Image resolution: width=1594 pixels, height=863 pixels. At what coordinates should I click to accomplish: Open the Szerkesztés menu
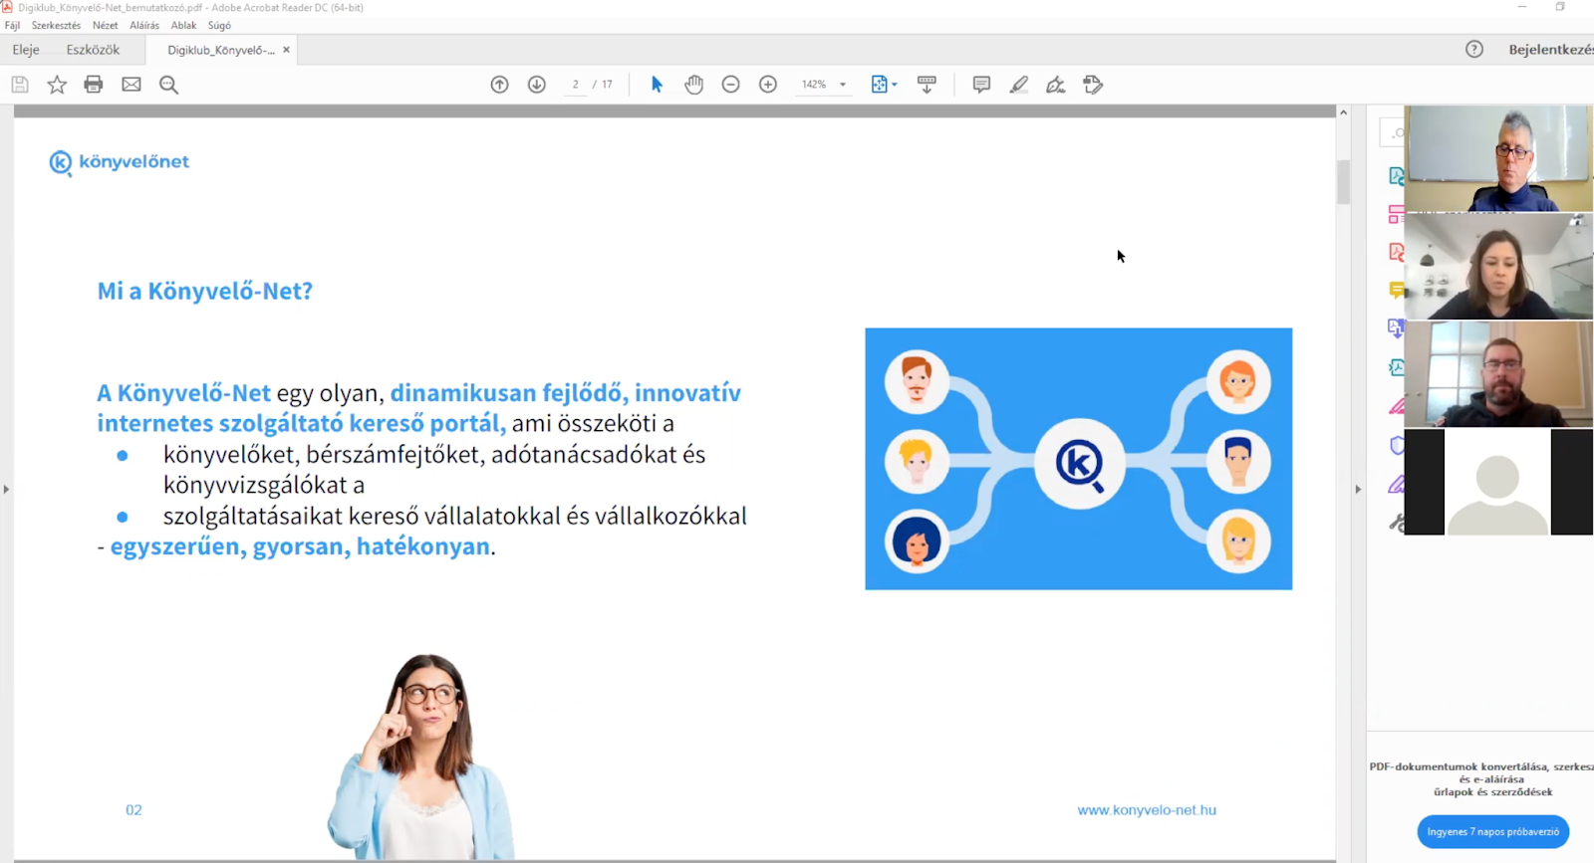coord(56,26)
